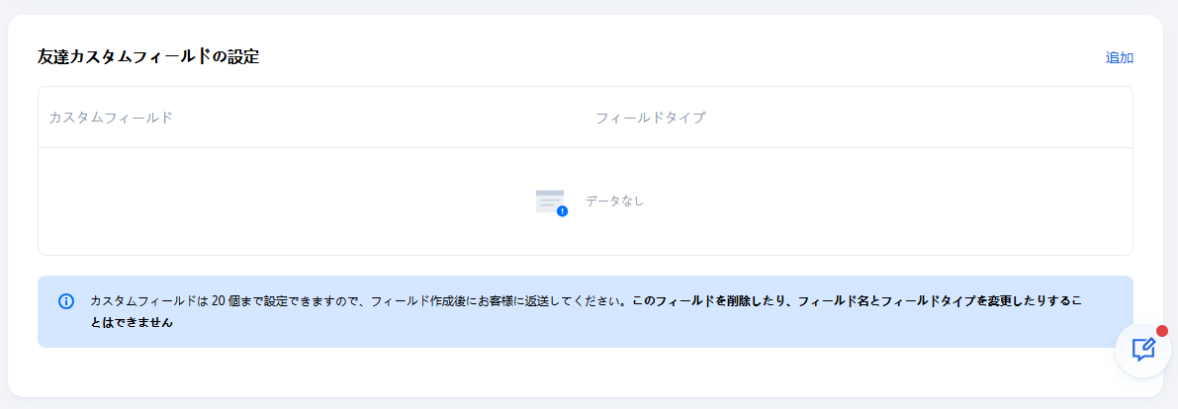Open the floating feedback chat button
The image size is (1178, 409).
coord(1142,350)
